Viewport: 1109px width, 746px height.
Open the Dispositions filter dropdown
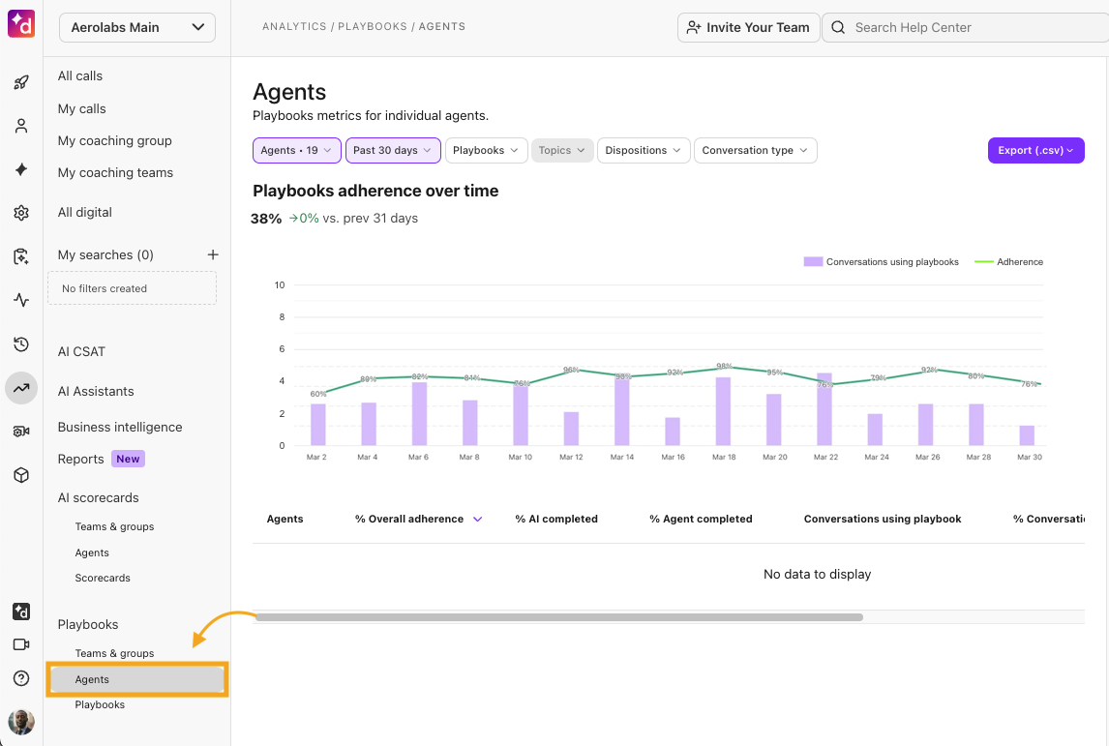pyautogui.click(x=644, y=151)
